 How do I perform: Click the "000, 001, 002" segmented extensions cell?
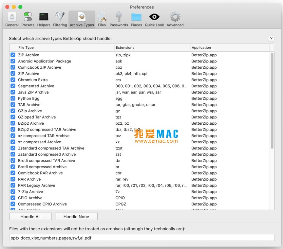(151, 86)
